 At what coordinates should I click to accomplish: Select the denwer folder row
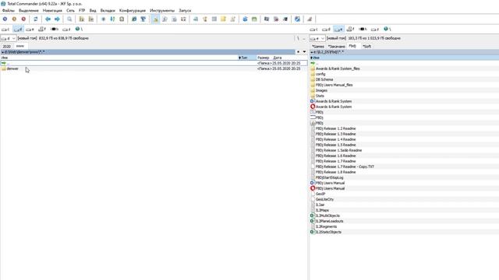[x=154, y=68]
